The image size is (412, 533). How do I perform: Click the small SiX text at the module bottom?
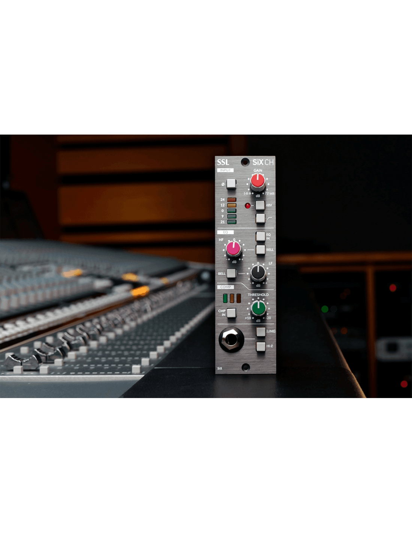tap(220, 368)
